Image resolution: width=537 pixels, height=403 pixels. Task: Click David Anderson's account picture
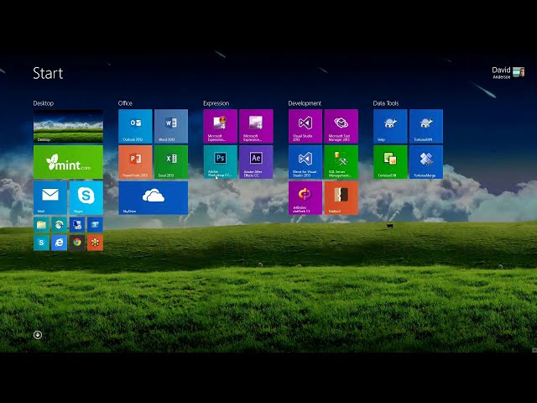519,72
